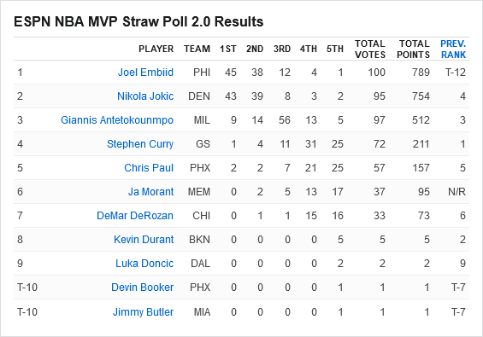Select Luka Doncic link
Screen dimensions: 483x337
(144, 264)
